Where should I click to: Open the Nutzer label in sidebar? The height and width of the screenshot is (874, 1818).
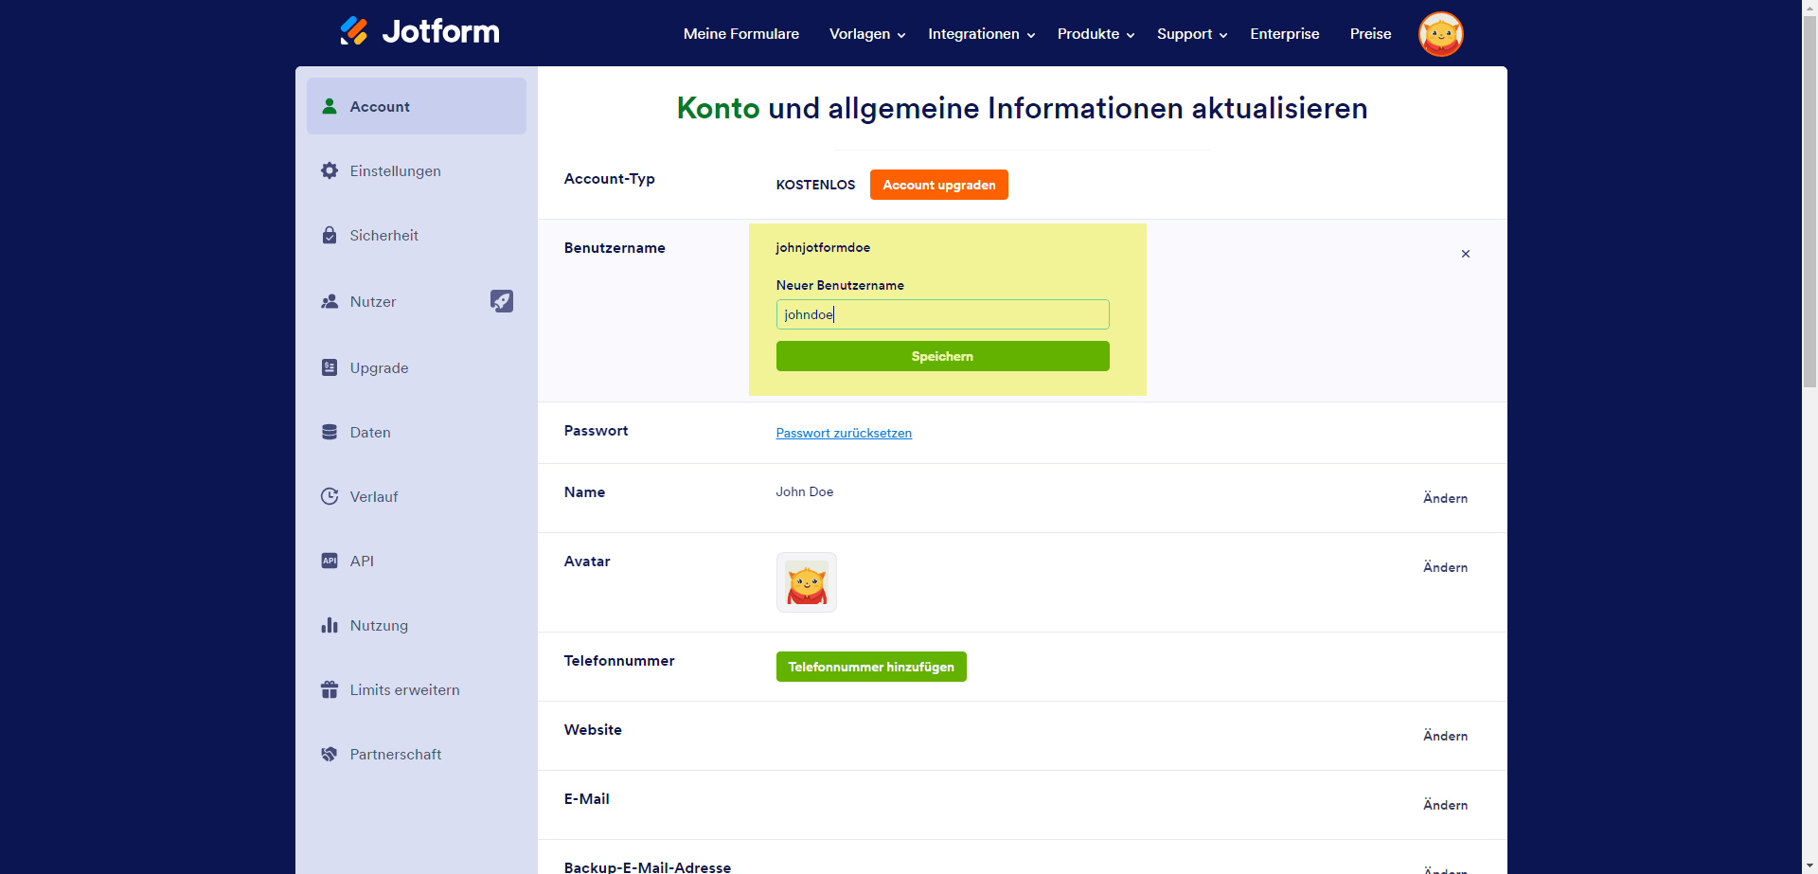coord(373,302)
